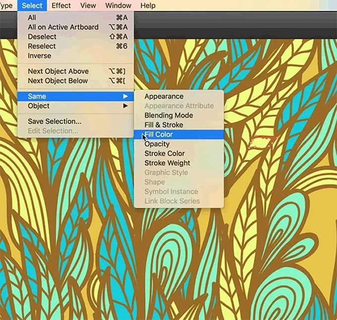Select same Blending Mode option
The image size is (337, 320).
(168, 115)
